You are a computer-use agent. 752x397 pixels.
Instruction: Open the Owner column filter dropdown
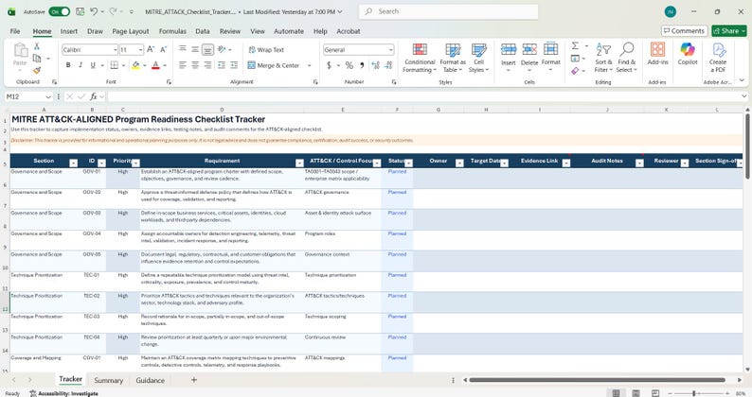click(x=459, y=164)
